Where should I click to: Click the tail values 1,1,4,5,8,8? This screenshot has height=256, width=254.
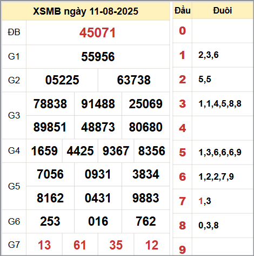pos(220,104)
